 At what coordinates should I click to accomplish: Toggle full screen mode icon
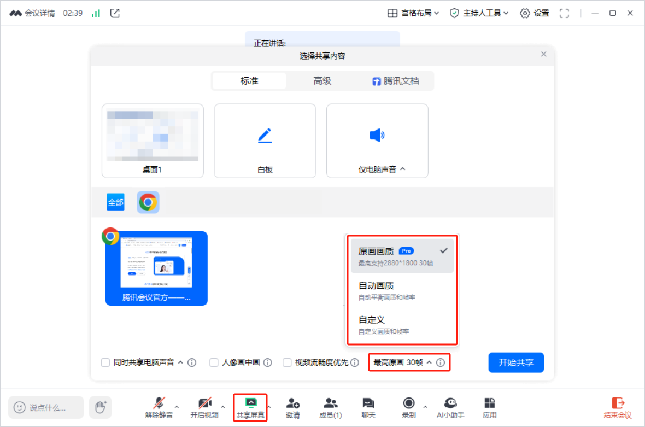click(564, 13)
